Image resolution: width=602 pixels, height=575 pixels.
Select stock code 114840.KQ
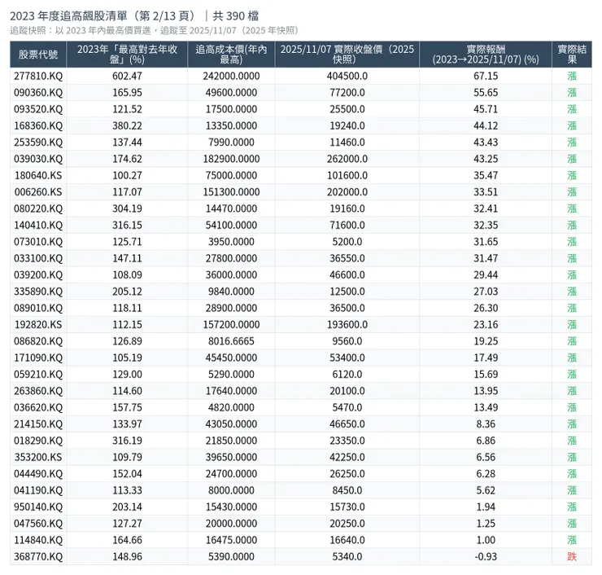(x=38, y=540)
